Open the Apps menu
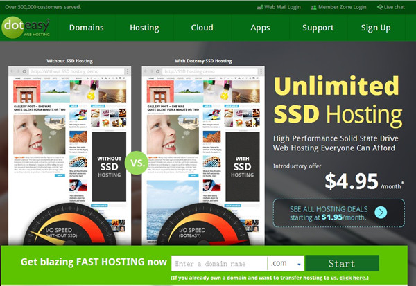This screenshot has width=416, height=286. [260, 28]
